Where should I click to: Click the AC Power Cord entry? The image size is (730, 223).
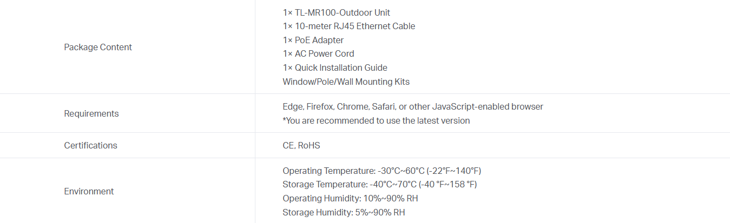pos(318,53)
